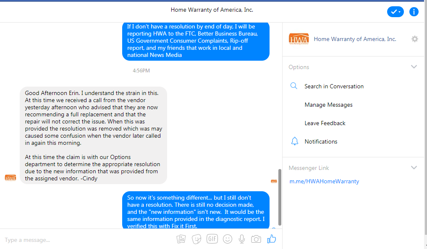Click the So now it's something different message
427x249 pixels.
pyautogui.click(x=196, y=210)
